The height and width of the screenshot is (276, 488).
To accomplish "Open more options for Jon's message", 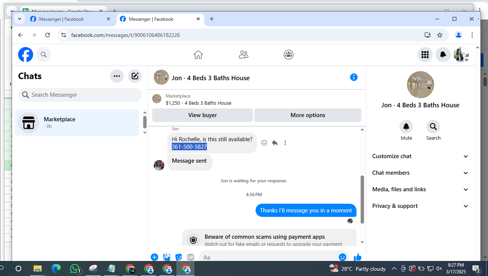I will [285, 143].
